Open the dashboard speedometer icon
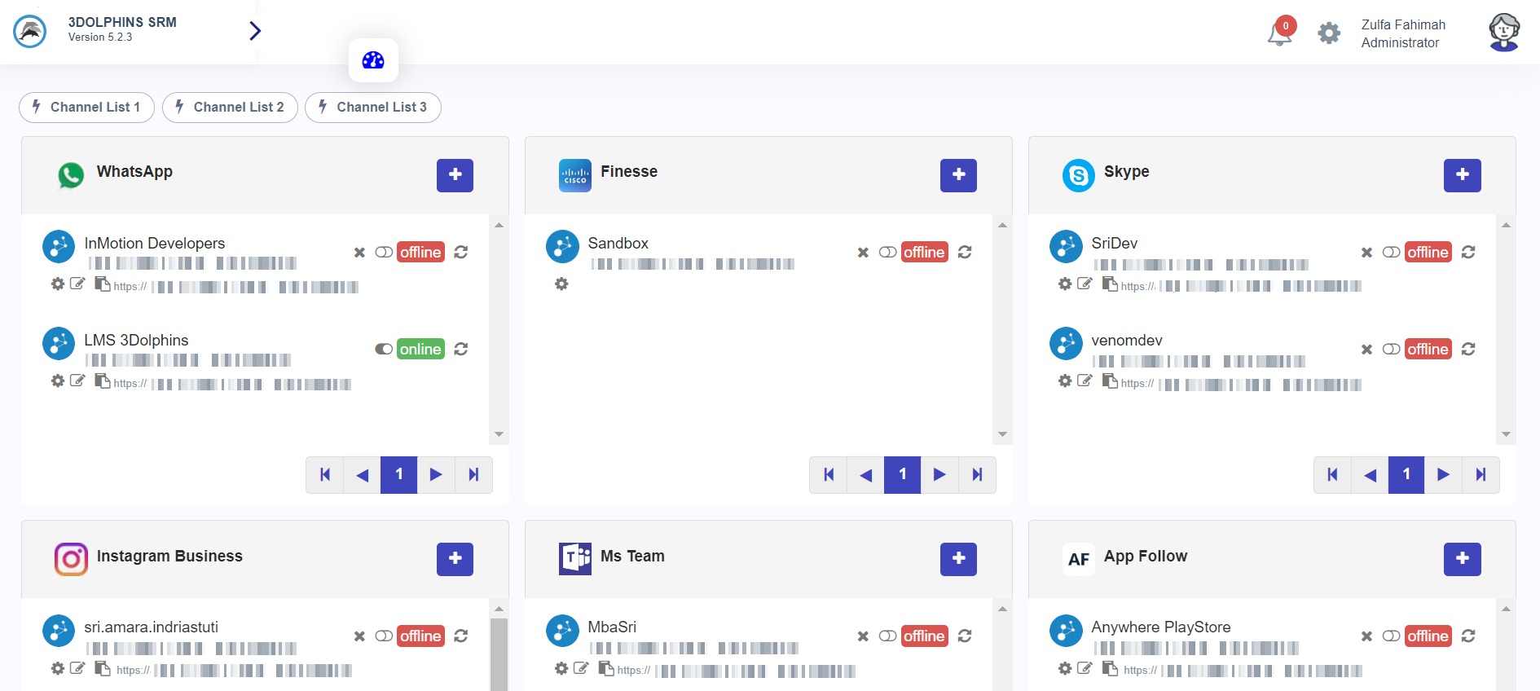This screenshot has width=1540, height=691. pos(373,60)
